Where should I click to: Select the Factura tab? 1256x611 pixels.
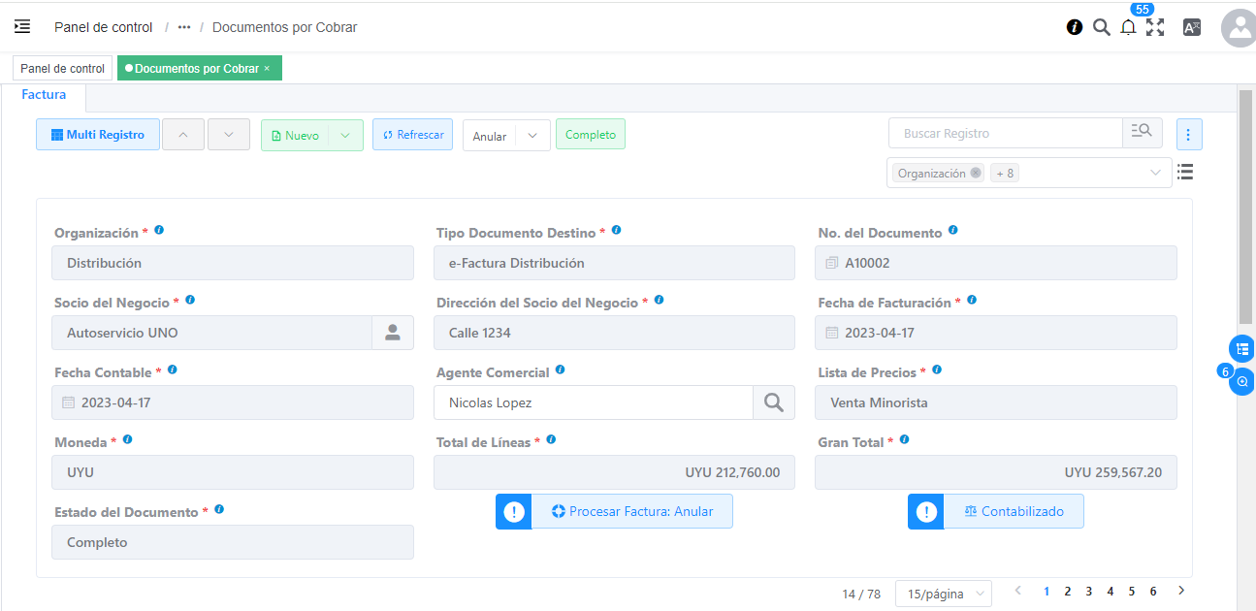coord(45,95)
